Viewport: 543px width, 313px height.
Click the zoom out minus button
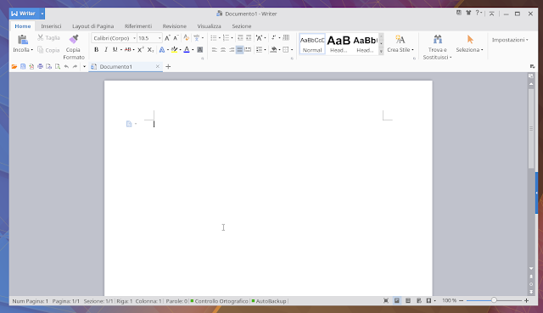click(461, 300)
